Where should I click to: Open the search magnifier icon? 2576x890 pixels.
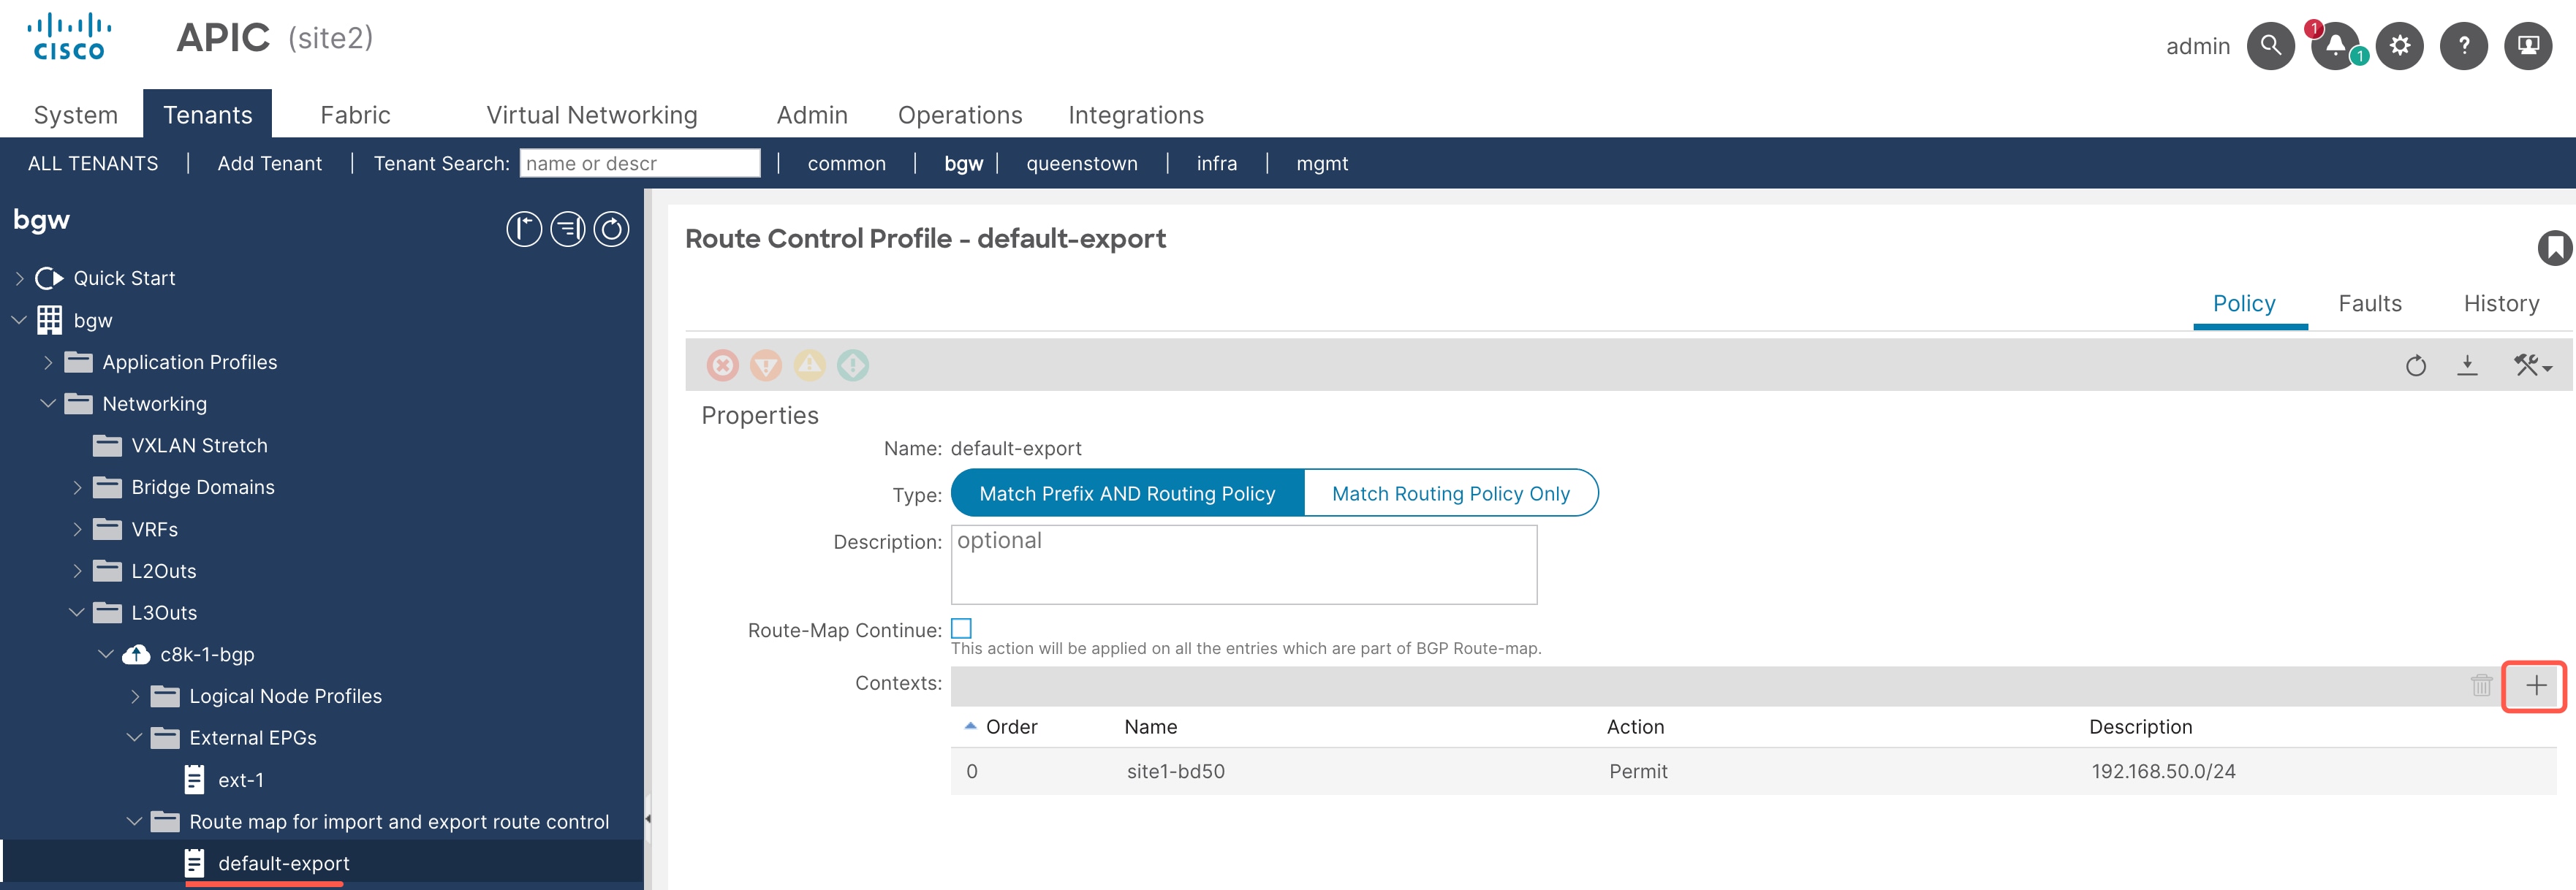pos(2270,46)
